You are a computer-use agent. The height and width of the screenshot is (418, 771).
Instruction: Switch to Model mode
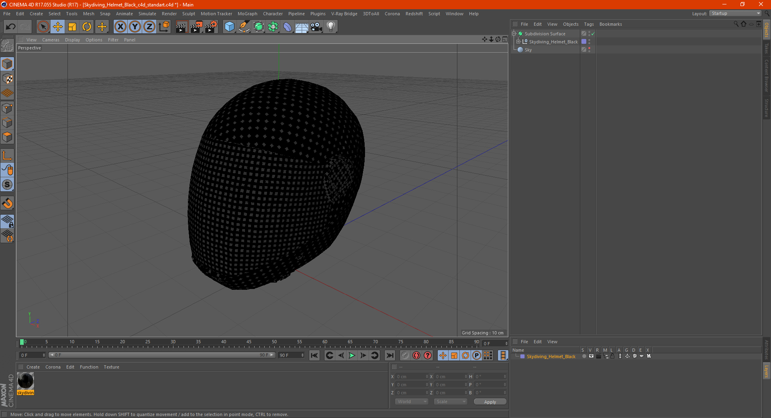coord(7,64)
